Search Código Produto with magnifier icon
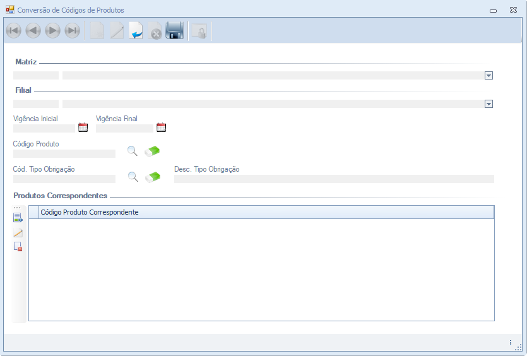This screenshot has height=356, width=527. pos(133,151)
